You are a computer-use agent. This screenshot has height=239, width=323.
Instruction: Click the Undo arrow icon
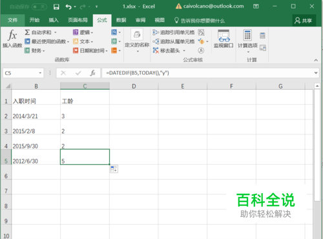point(68,7)
